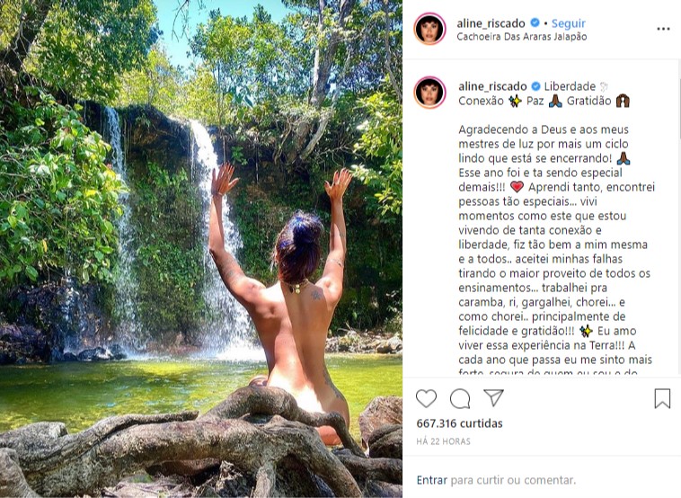681x498 pixels.
Task: Click the verified badge beside header username
Action: (x=535, y=23)
